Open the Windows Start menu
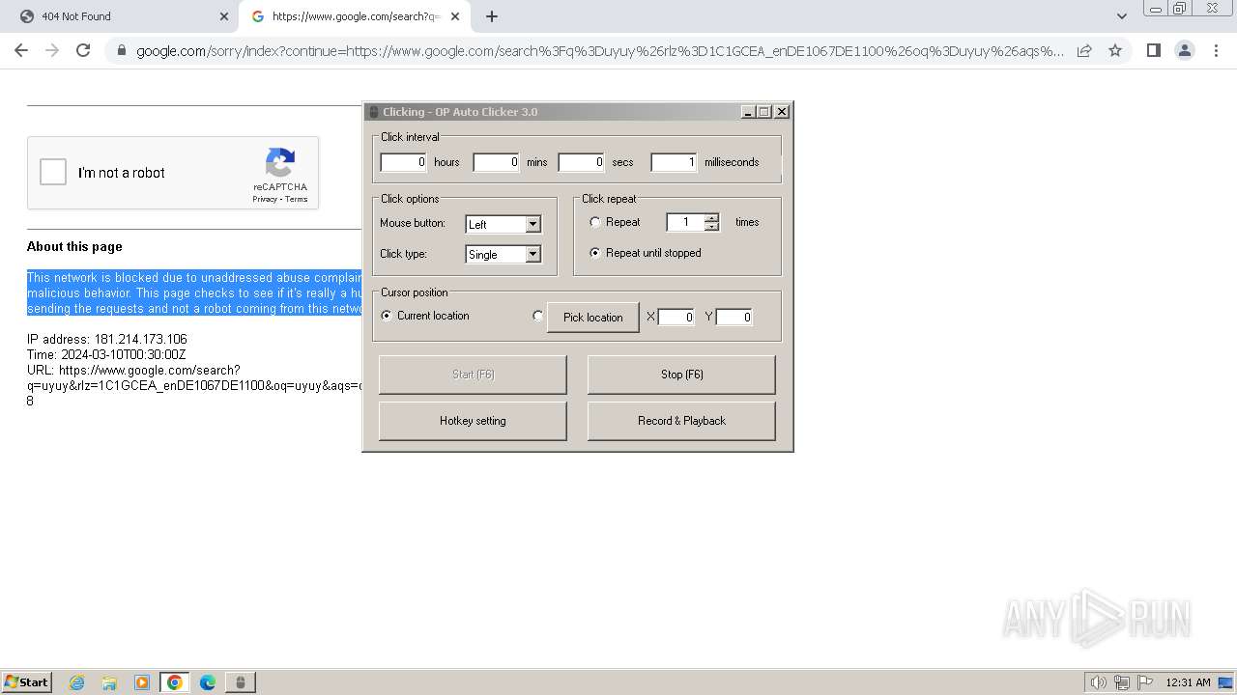The width and height of the screenshot is (1237, 695). coord(27,681)
